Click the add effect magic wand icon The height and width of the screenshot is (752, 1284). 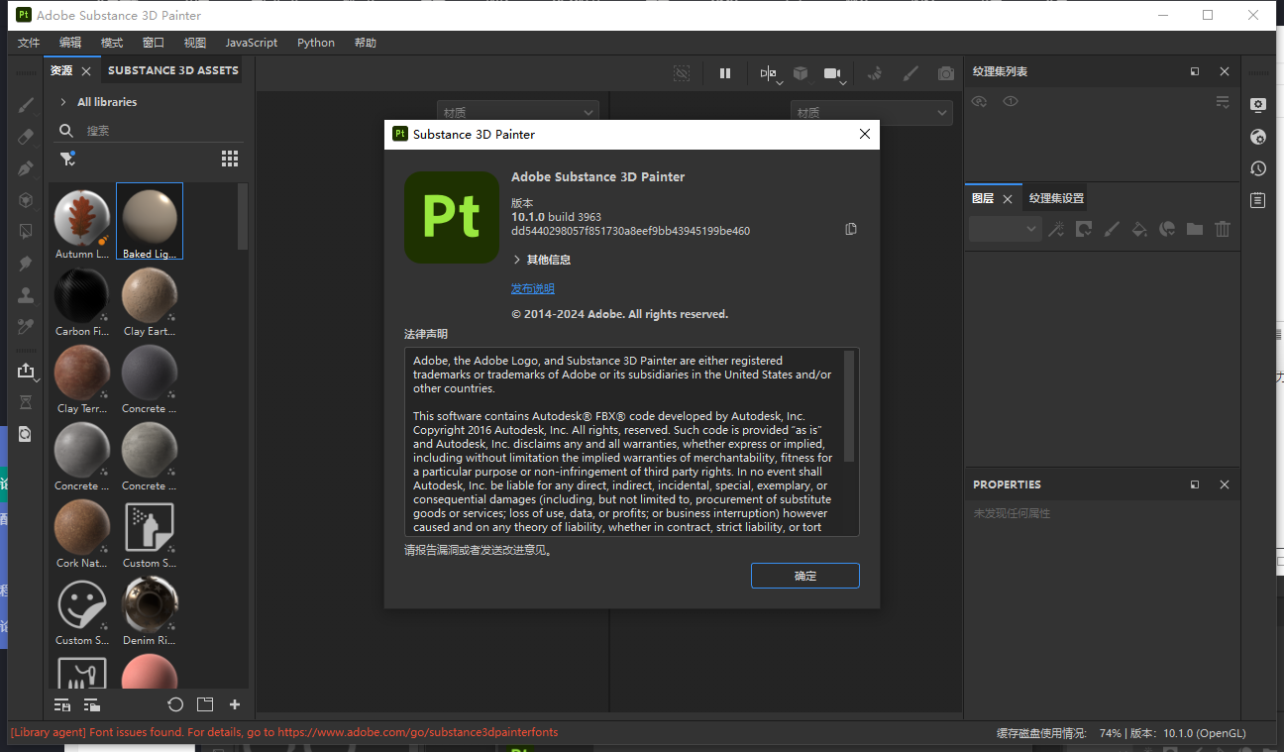(x=1056, y=229)
